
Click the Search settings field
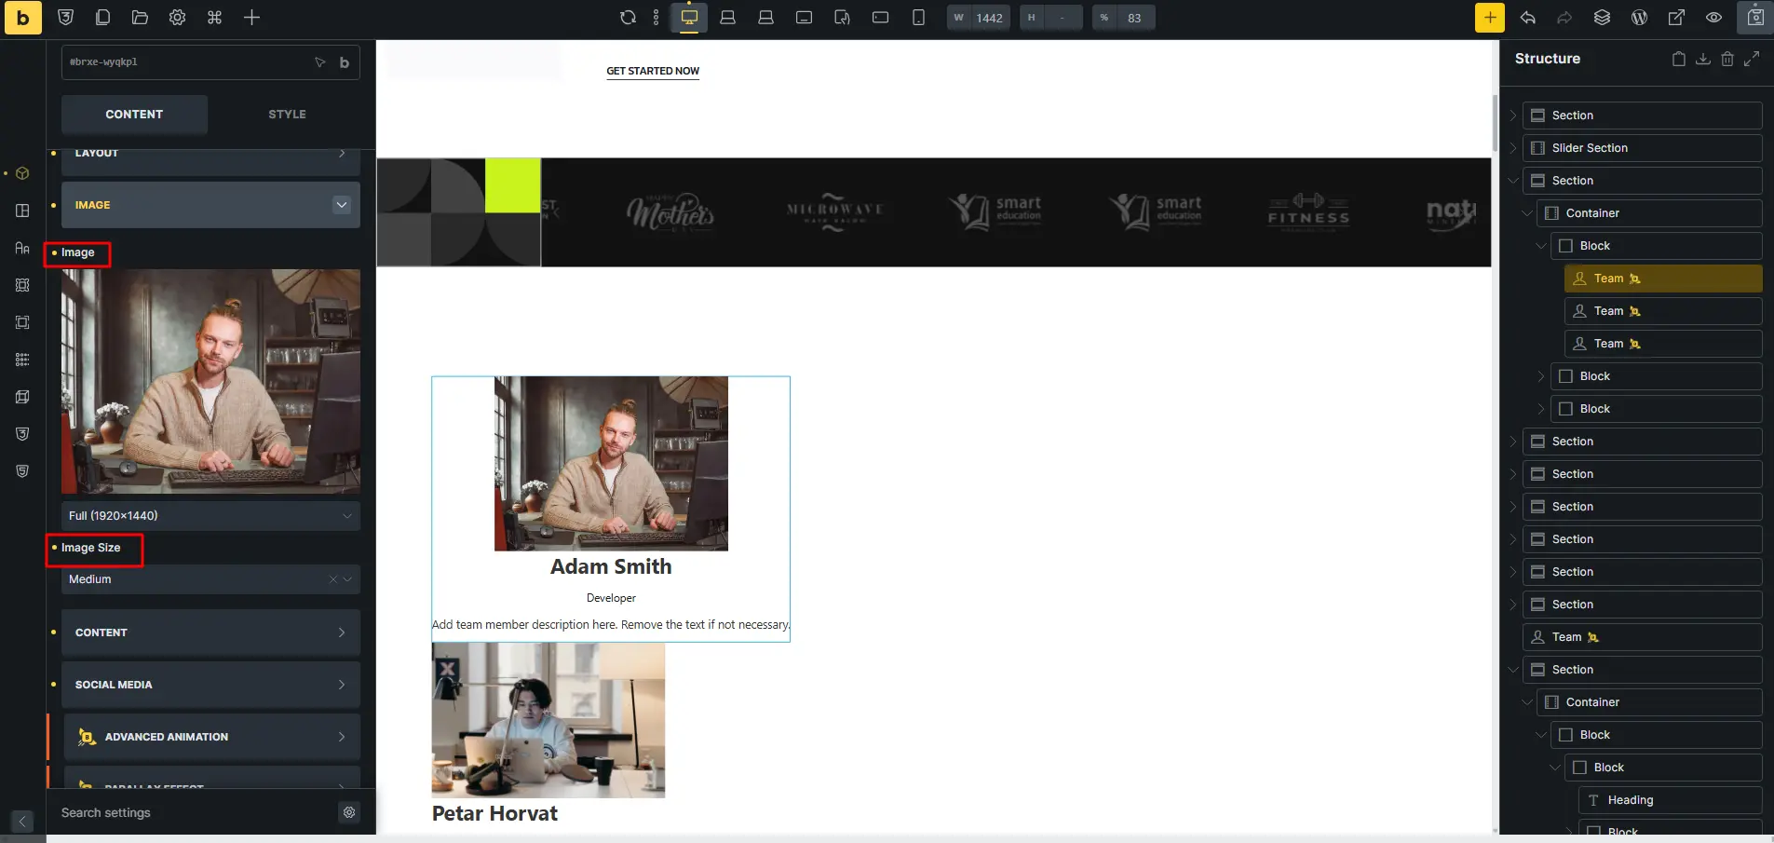196,813
